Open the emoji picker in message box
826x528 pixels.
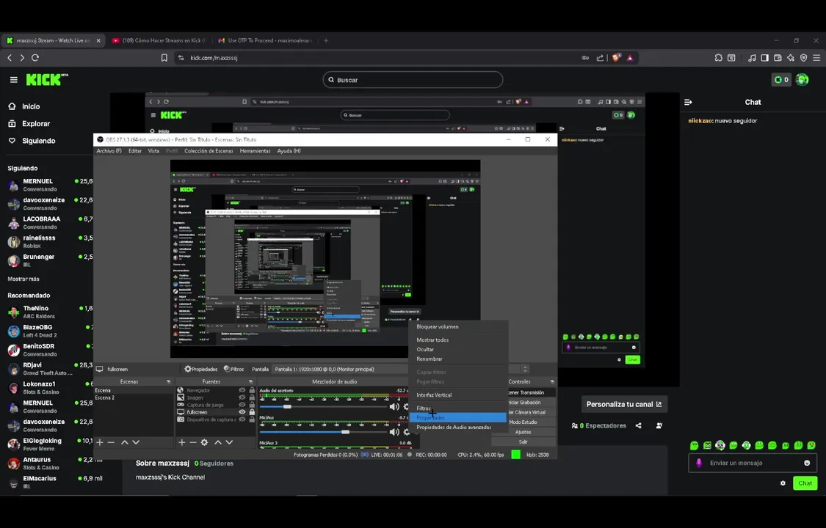(x=807, y=463)
